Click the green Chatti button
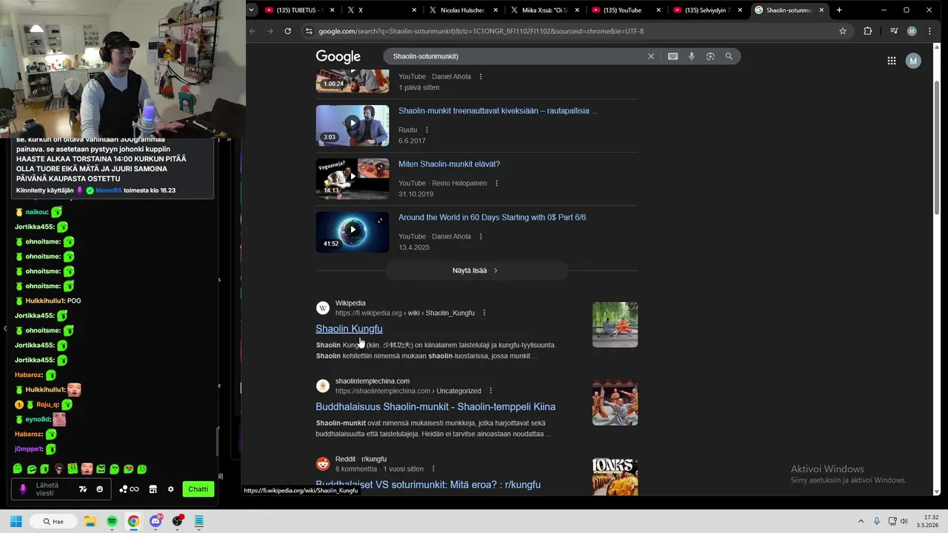 198,489
